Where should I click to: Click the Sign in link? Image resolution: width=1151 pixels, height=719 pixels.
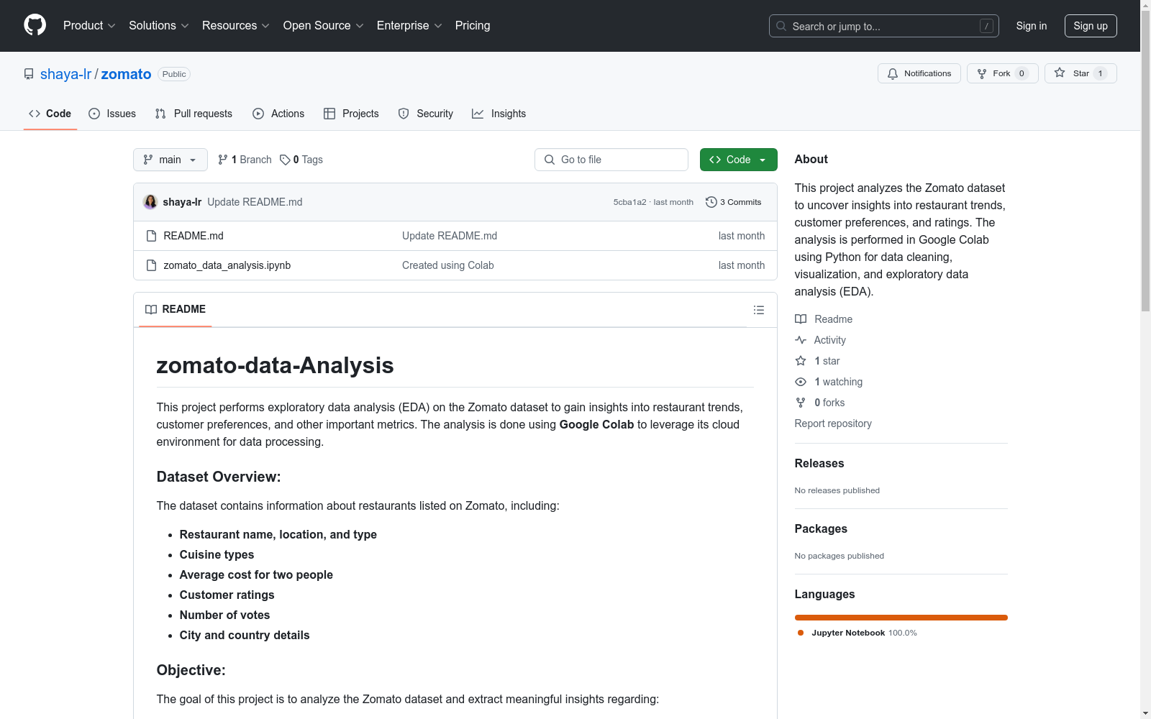1031,26
